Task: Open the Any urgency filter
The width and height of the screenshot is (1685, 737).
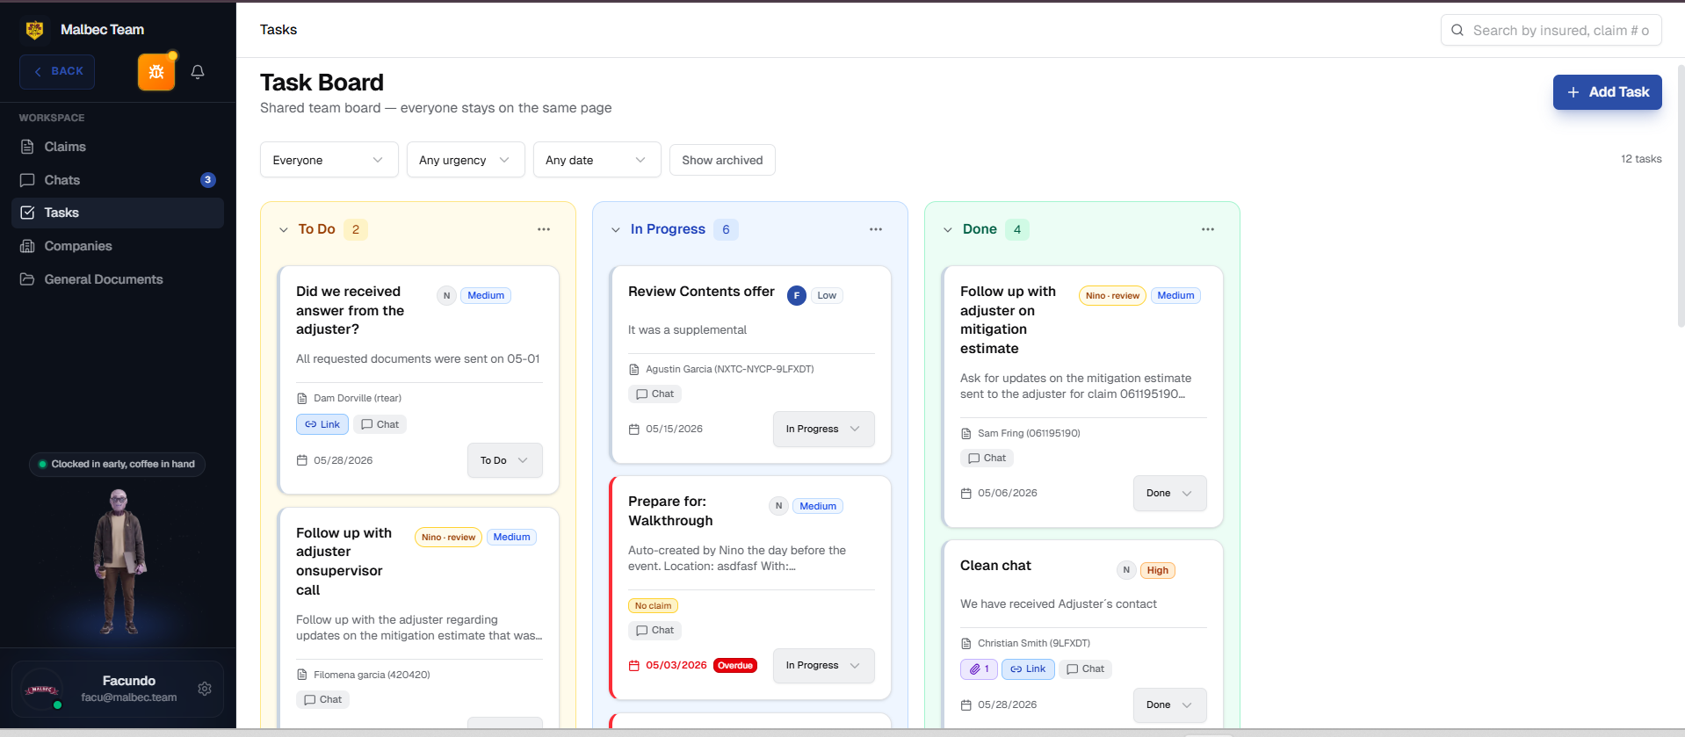Action: pyautogui.click(x=466, y=160)
